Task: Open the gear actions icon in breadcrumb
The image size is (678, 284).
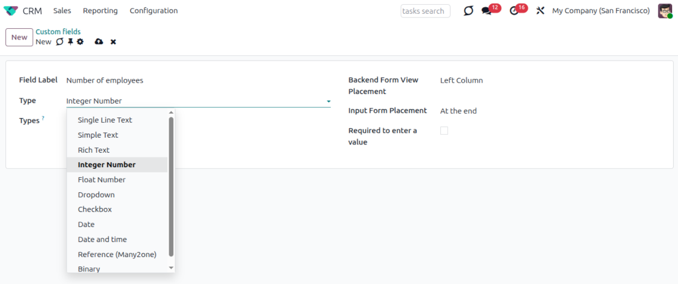Action: click(80, 42)
